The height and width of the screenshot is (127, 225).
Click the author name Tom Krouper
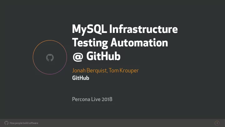124,71
